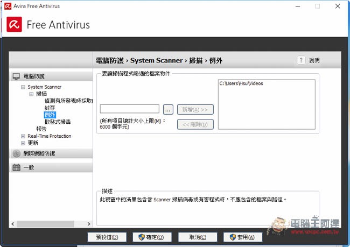Click the Avira title bar icon
The height and width of the screenshot is (247, 350).
tap(8, 6)
